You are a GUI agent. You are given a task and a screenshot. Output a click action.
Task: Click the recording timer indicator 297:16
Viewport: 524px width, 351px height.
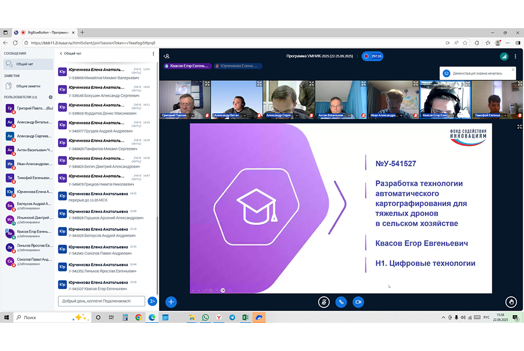click(x=373, y=56)
